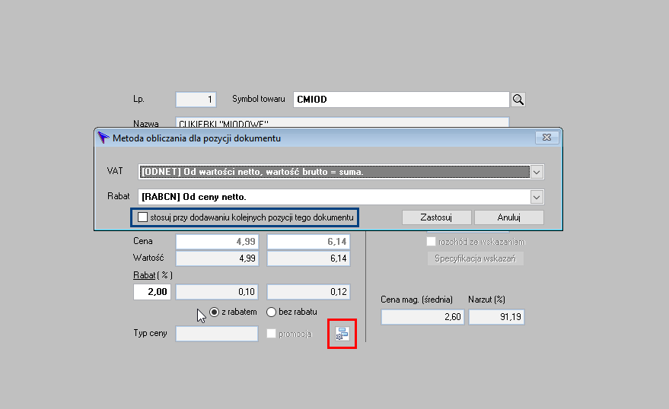Select the bez rabatu radio button
Viewport: 669px width, 409px height.
[271, 312]
